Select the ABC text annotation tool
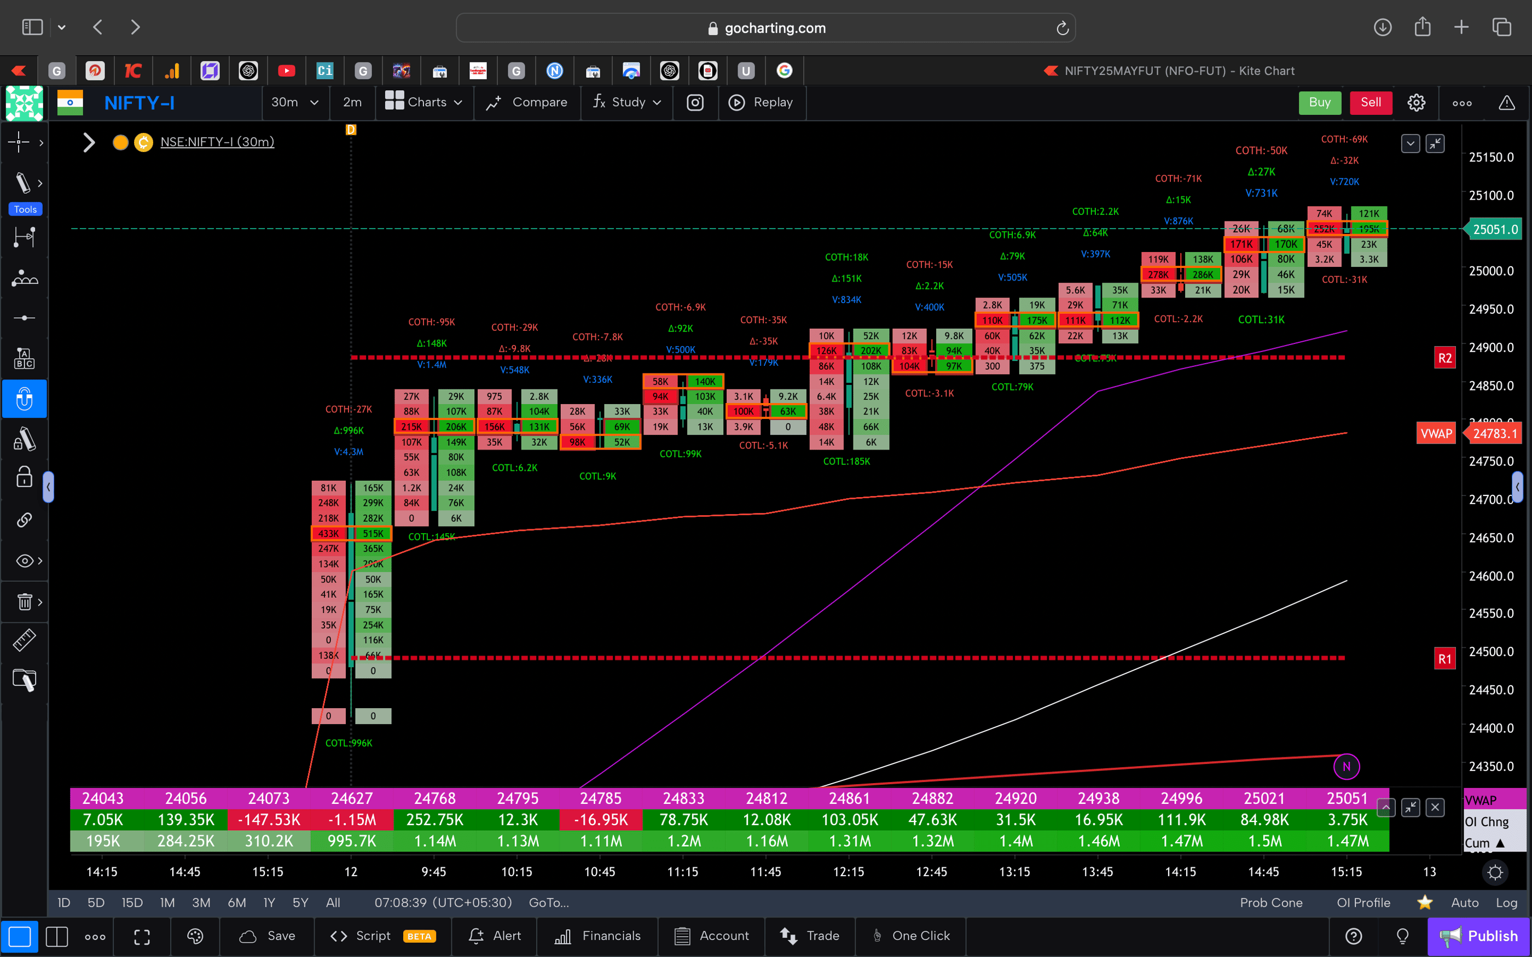Screen dimensions: 1532x957 pos(24,358)
